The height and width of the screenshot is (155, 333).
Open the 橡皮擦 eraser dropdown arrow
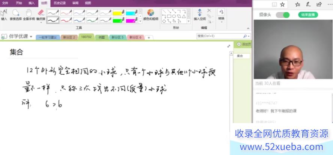41,22
